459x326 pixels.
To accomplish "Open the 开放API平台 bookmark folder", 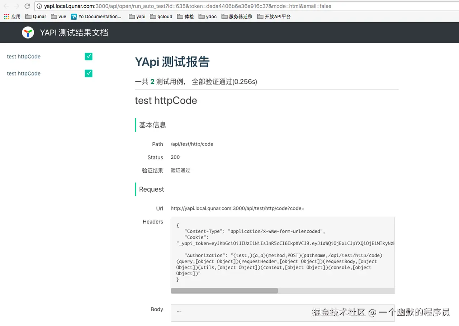I will click(274, 16).
